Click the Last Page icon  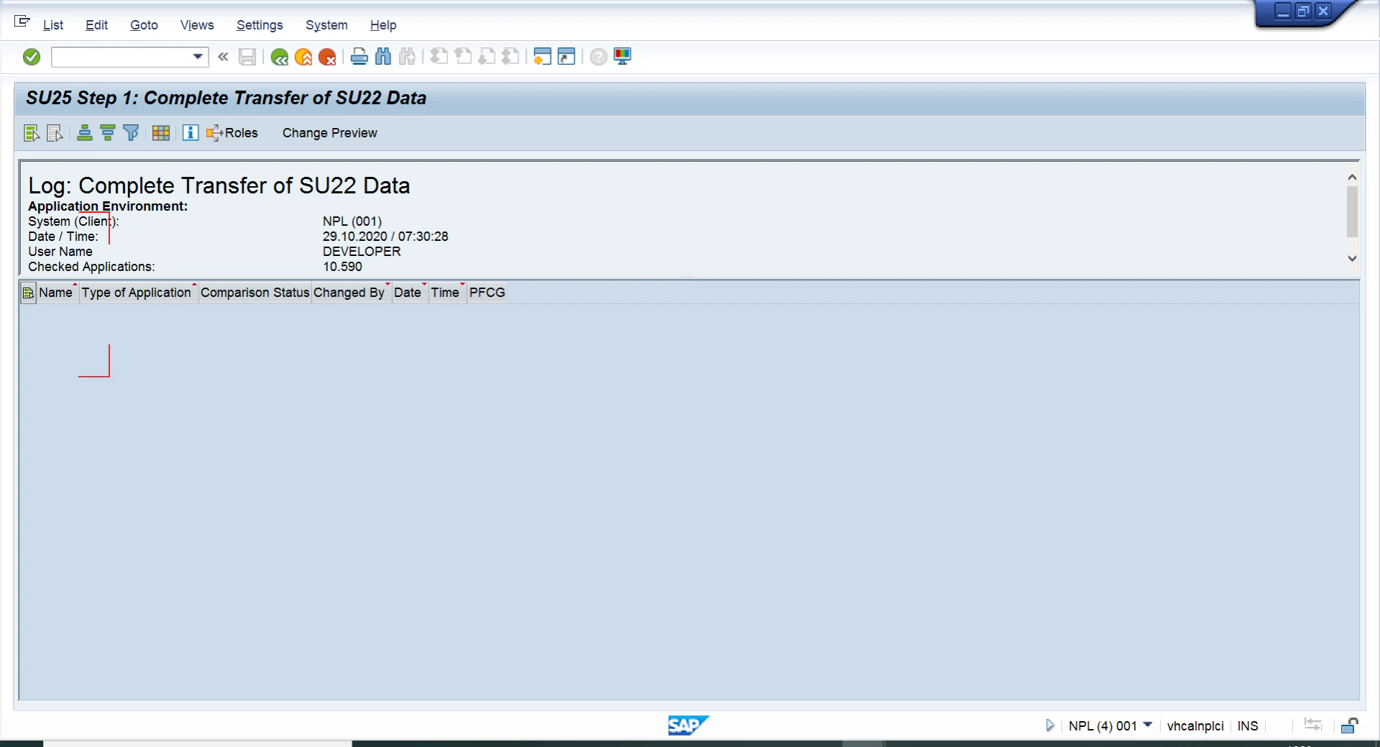[x=511, y=57]
